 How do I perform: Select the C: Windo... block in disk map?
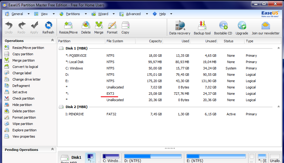111,158
